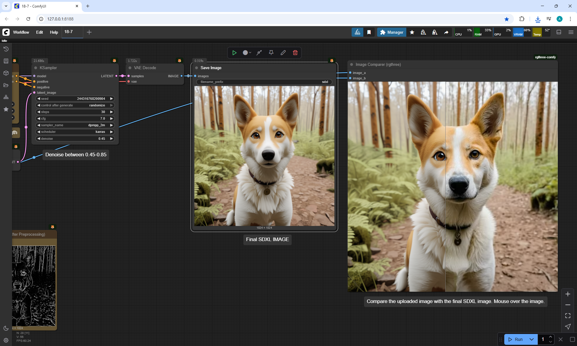
Task: Click the Manager button
Action: point(392,32)
